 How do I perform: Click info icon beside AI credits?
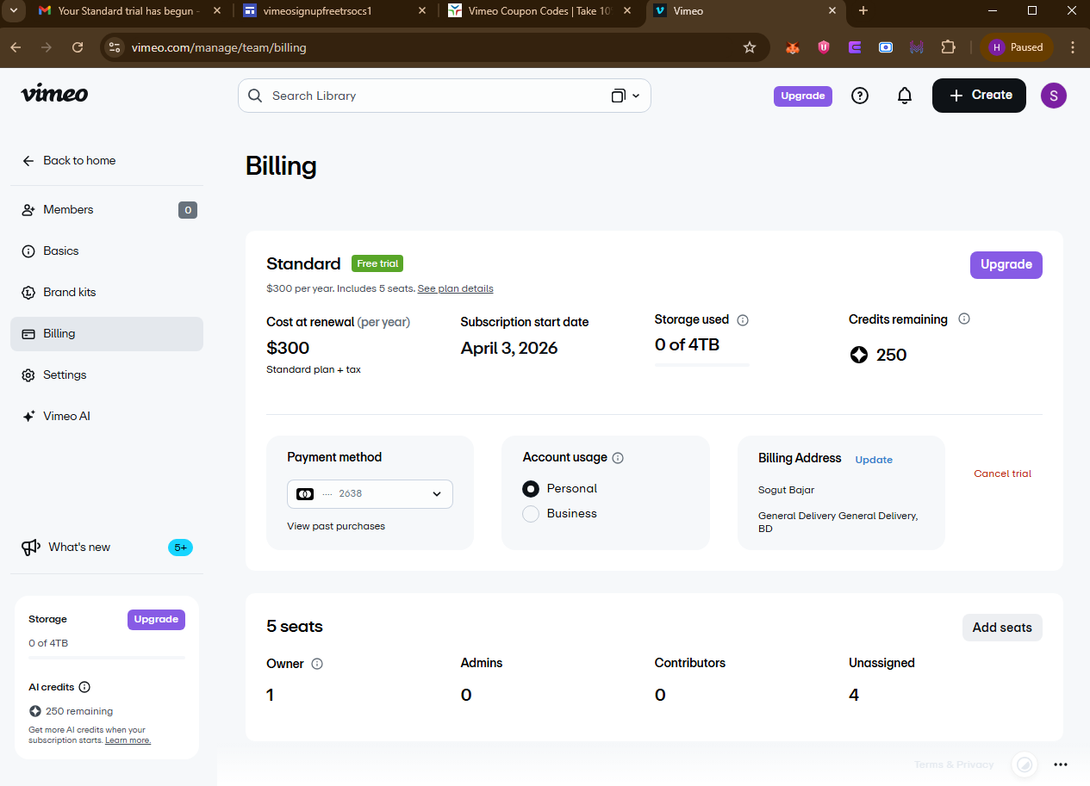click(x=84, y=687)
